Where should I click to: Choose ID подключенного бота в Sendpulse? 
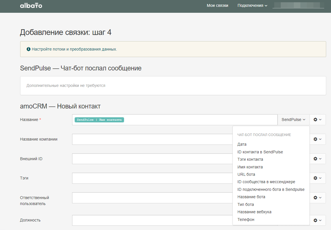click(271, 189)
